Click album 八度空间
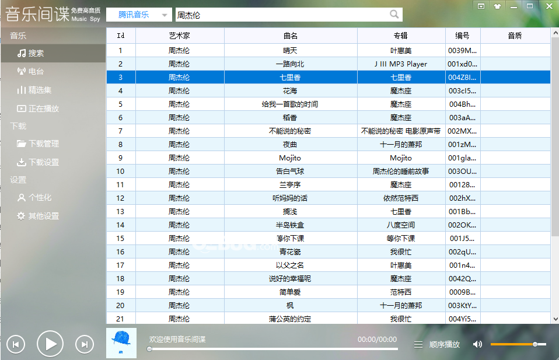 tap(401, 225)
